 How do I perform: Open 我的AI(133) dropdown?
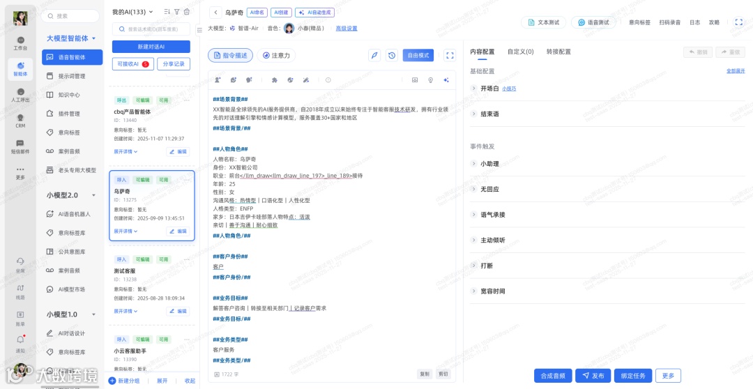pyautogui.click(x=132, y=12)
